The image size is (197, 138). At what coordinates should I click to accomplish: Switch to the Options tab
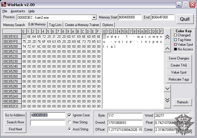point(108,25)
